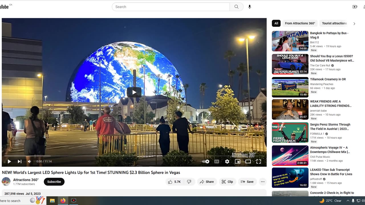Click the search magnifier button
The image size is (365, 205).
[236, 7]
